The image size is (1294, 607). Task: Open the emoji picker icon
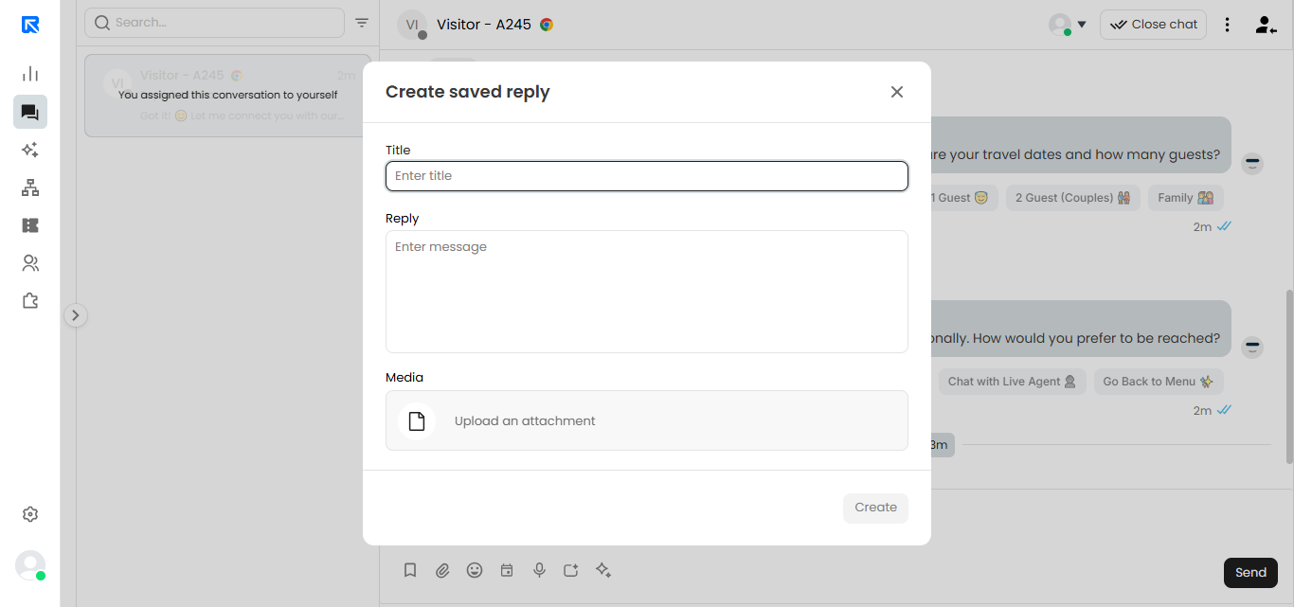[x=475, y=570]
